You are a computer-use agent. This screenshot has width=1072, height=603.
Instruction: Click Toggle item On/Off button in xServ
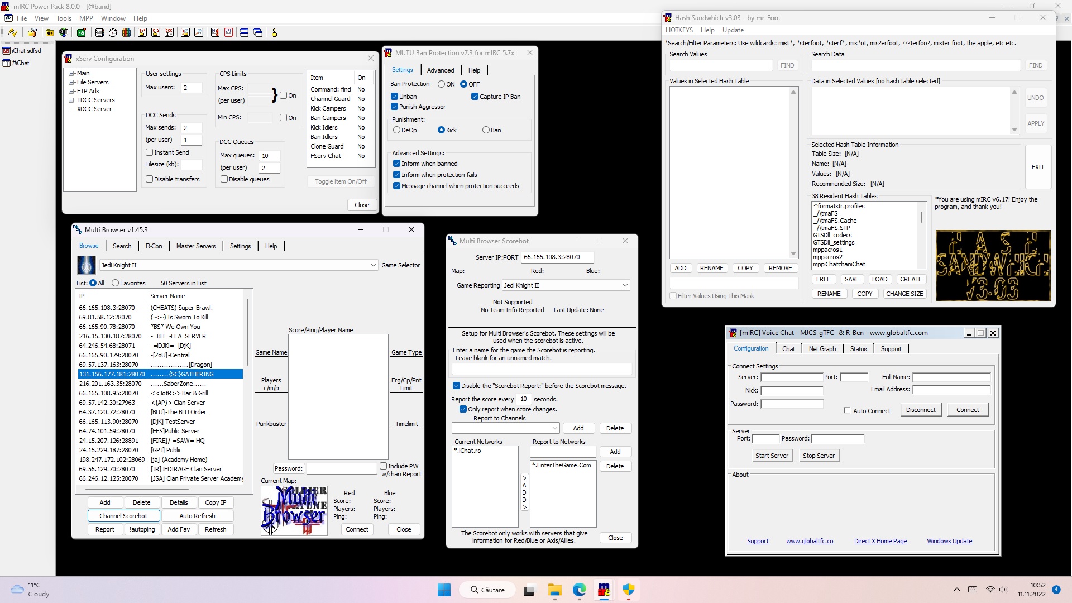(341, 181)
